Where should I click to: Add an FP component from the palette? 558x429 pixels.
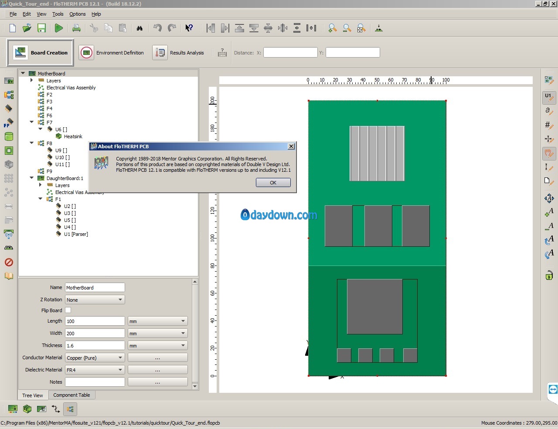[9, 123]
